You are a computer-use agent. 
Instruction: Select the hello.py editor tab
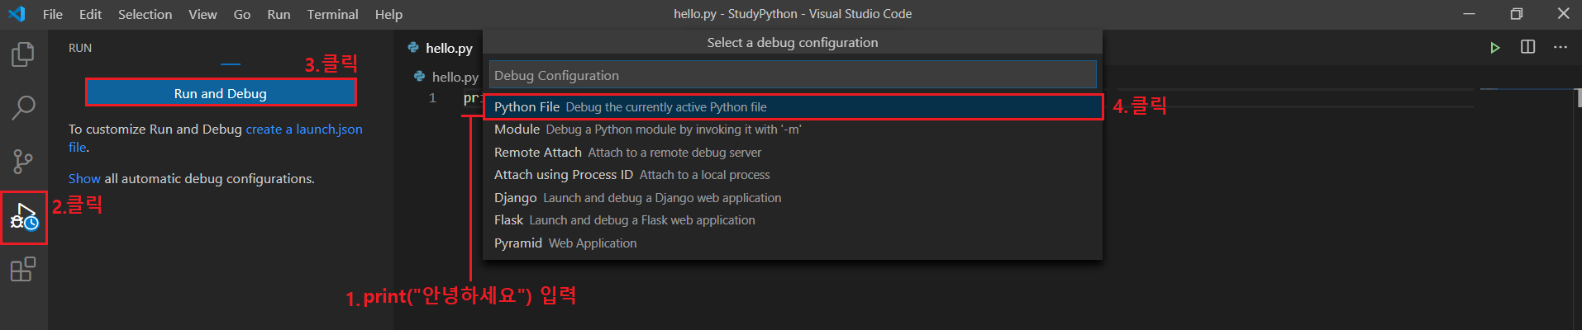(441, 48)
